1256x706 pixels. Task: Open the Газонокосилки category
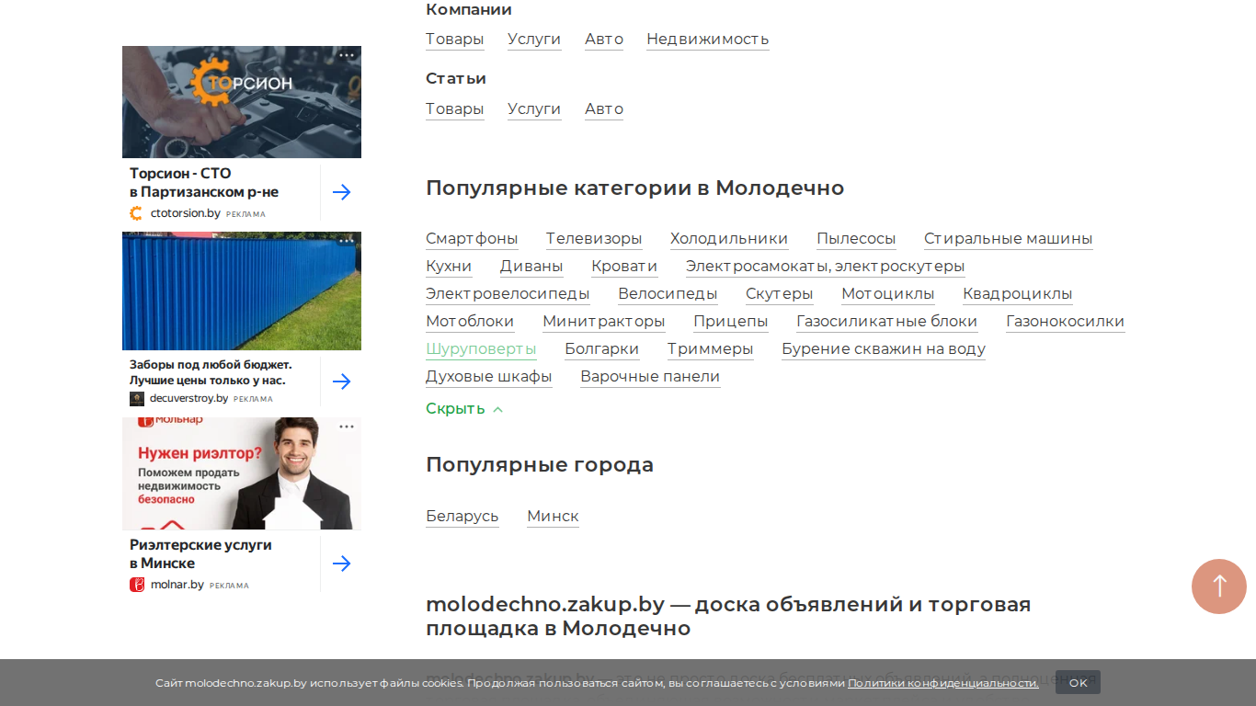pyautogui.click(x=1066, y=322)
